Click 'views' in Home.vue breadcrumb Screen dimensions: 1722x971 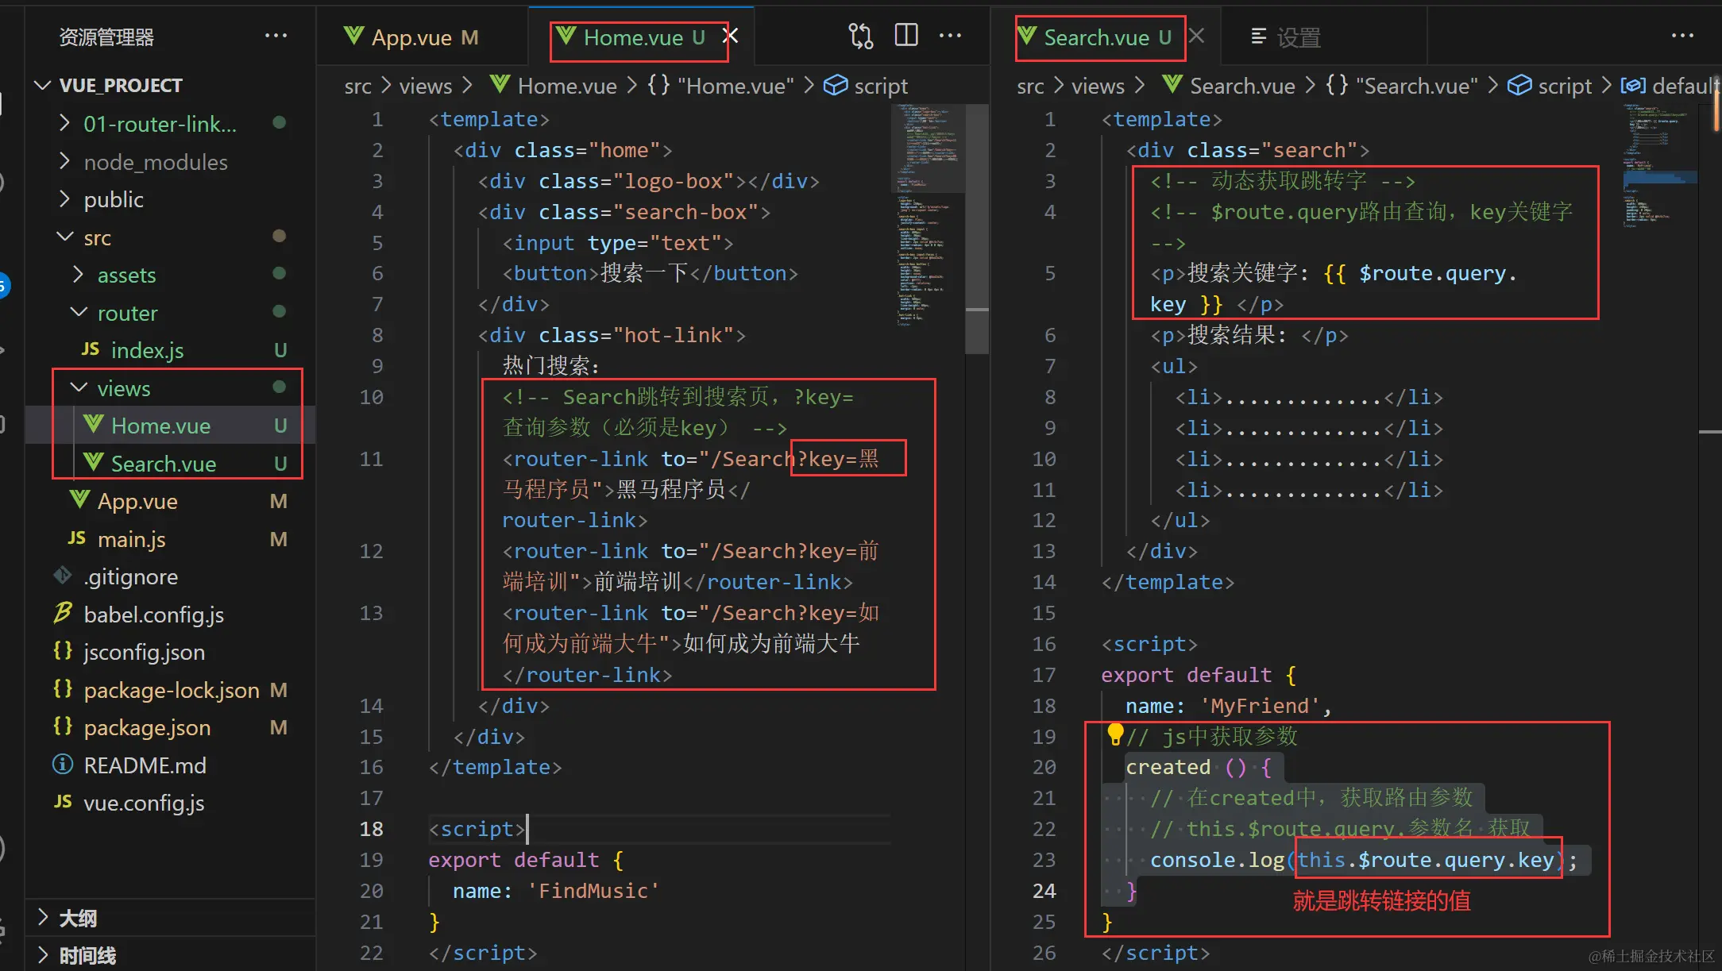(x=425, y=86)
